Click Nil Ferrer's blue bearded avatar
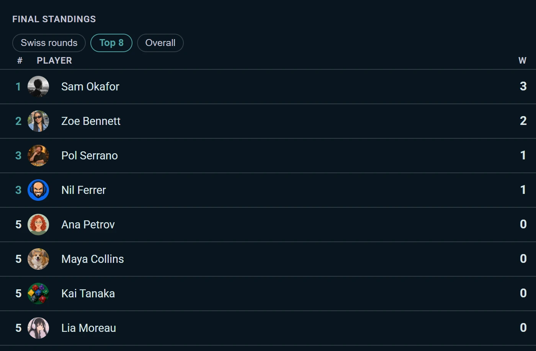Viewport: 536px width, 351px height. pyautogui.click(x=38, y=190)
